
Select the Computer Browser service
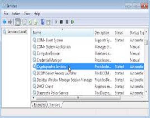(49, 53)
